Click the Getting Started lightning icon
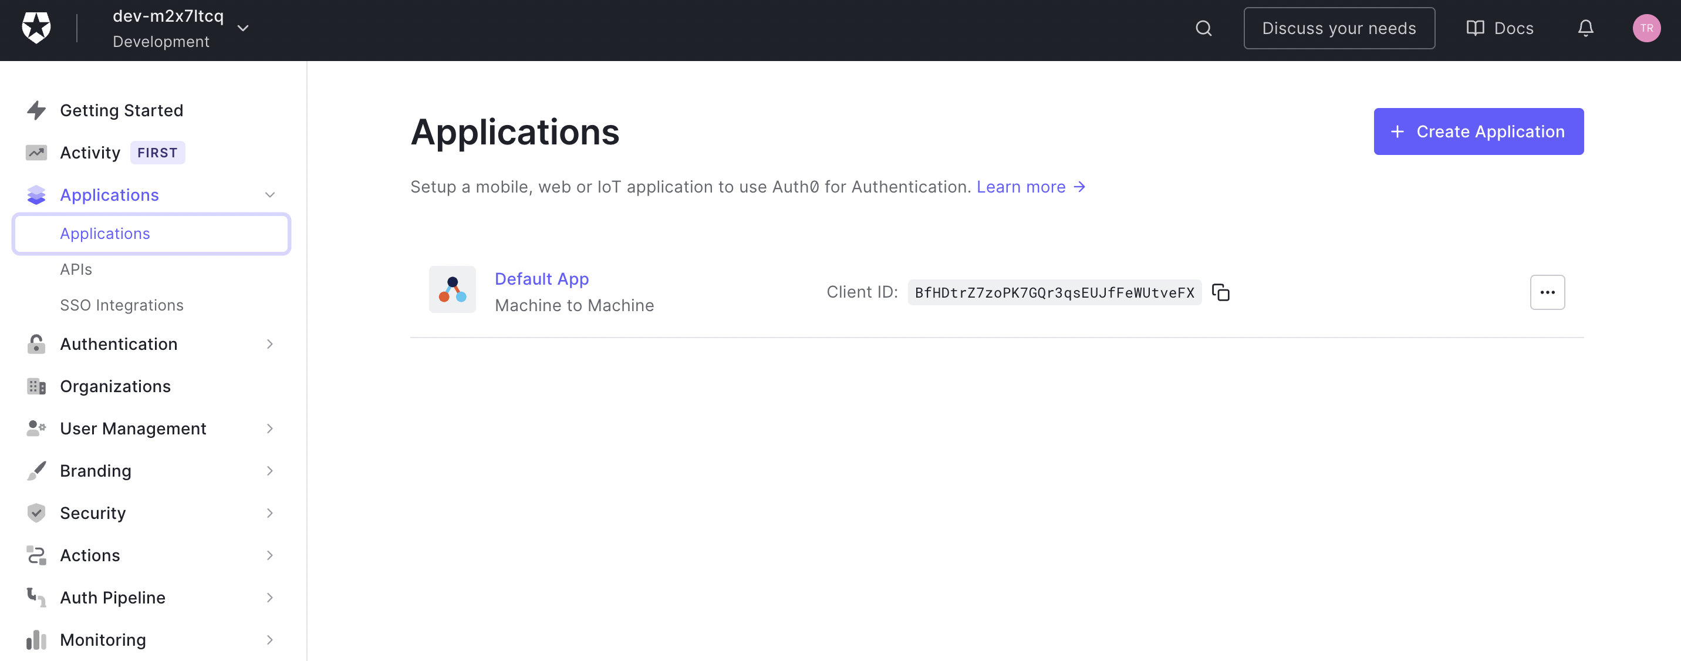 [x=36, y=110]
